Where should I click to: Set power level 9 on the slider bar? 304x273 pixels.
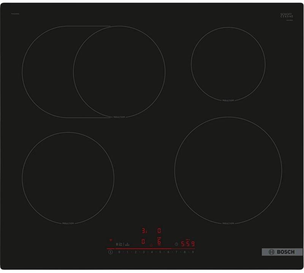(x=192, y=251)
